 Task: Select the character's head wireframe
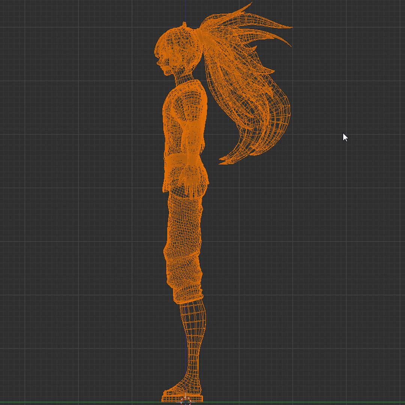pos(176,45)
